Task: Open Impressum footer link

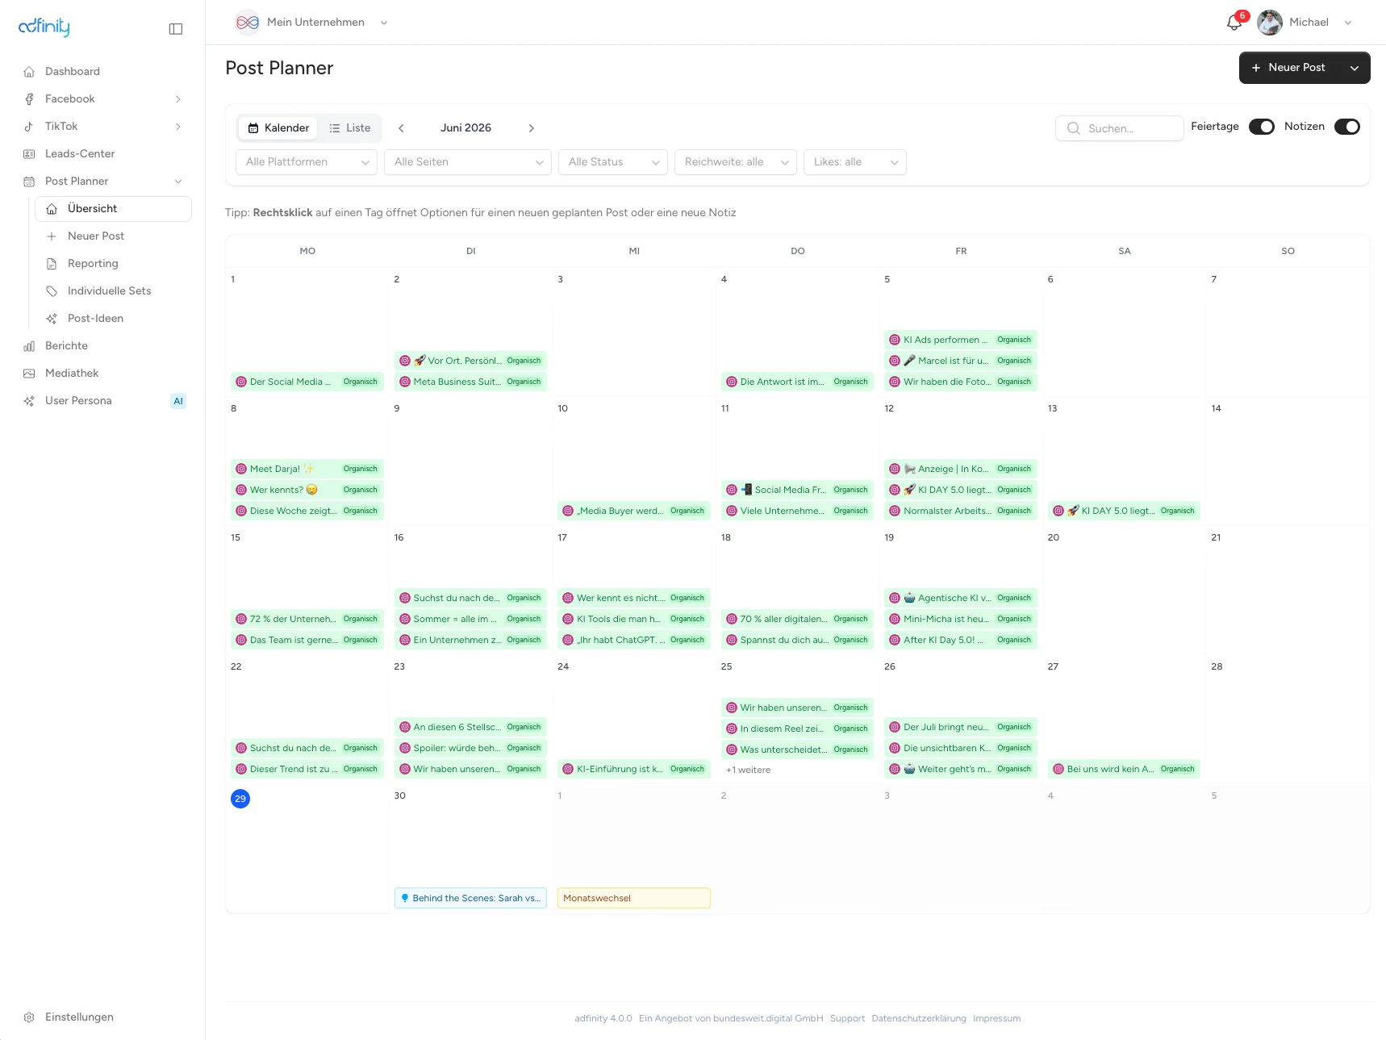Action: coord(996,1018)
